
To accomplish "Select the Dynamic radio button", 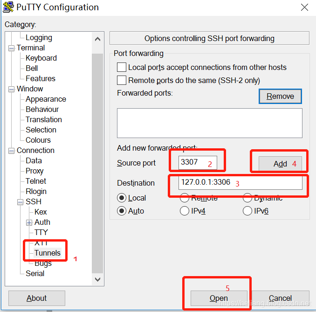I will [247, 198].
